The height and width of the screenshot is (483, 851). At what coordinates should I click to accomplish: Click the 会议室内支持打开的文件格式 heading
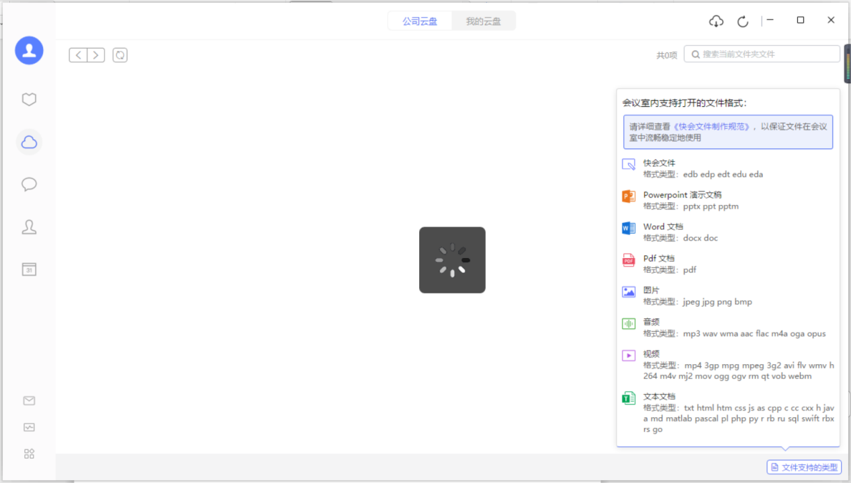(x=684, y=103)
